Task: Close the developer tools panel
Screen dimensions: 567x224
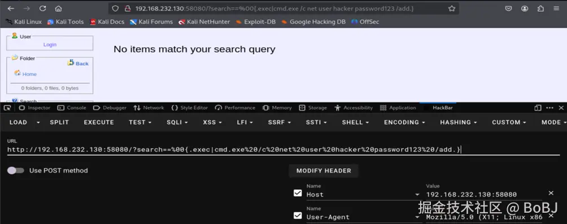Action: pos(561,107)
